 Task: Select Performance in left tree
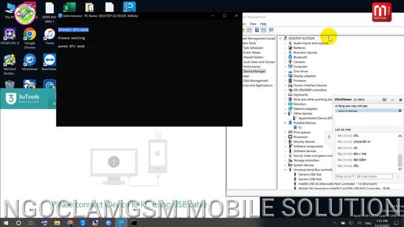point(252,66)
